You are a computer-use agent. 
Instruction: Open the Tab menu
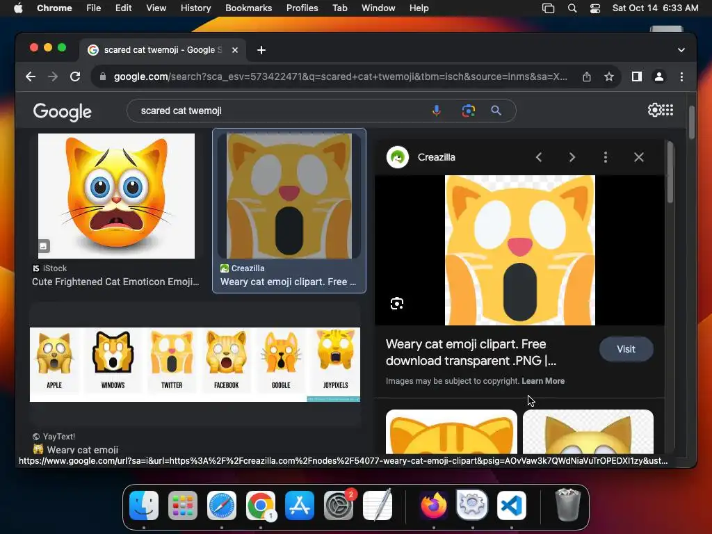click(339, 8)
